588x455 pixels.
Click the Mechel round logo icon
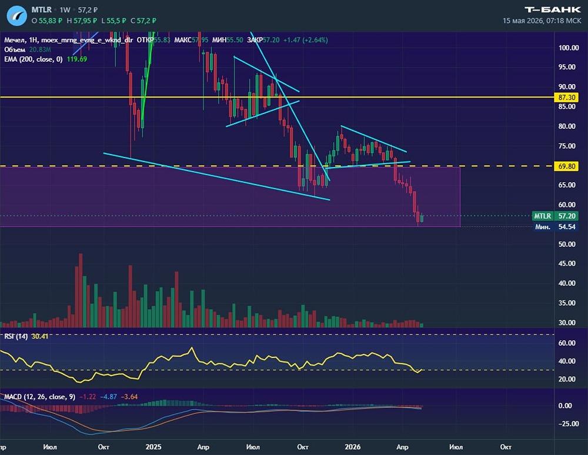[16, 15]
